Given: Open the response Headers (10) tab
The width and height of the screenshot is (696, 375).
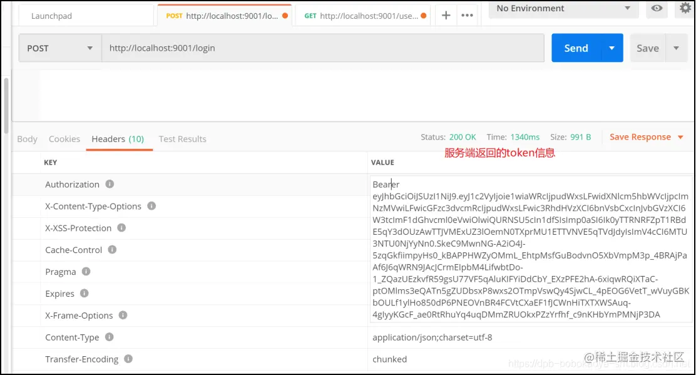Looking at the screenshot, I should point(118,139).
